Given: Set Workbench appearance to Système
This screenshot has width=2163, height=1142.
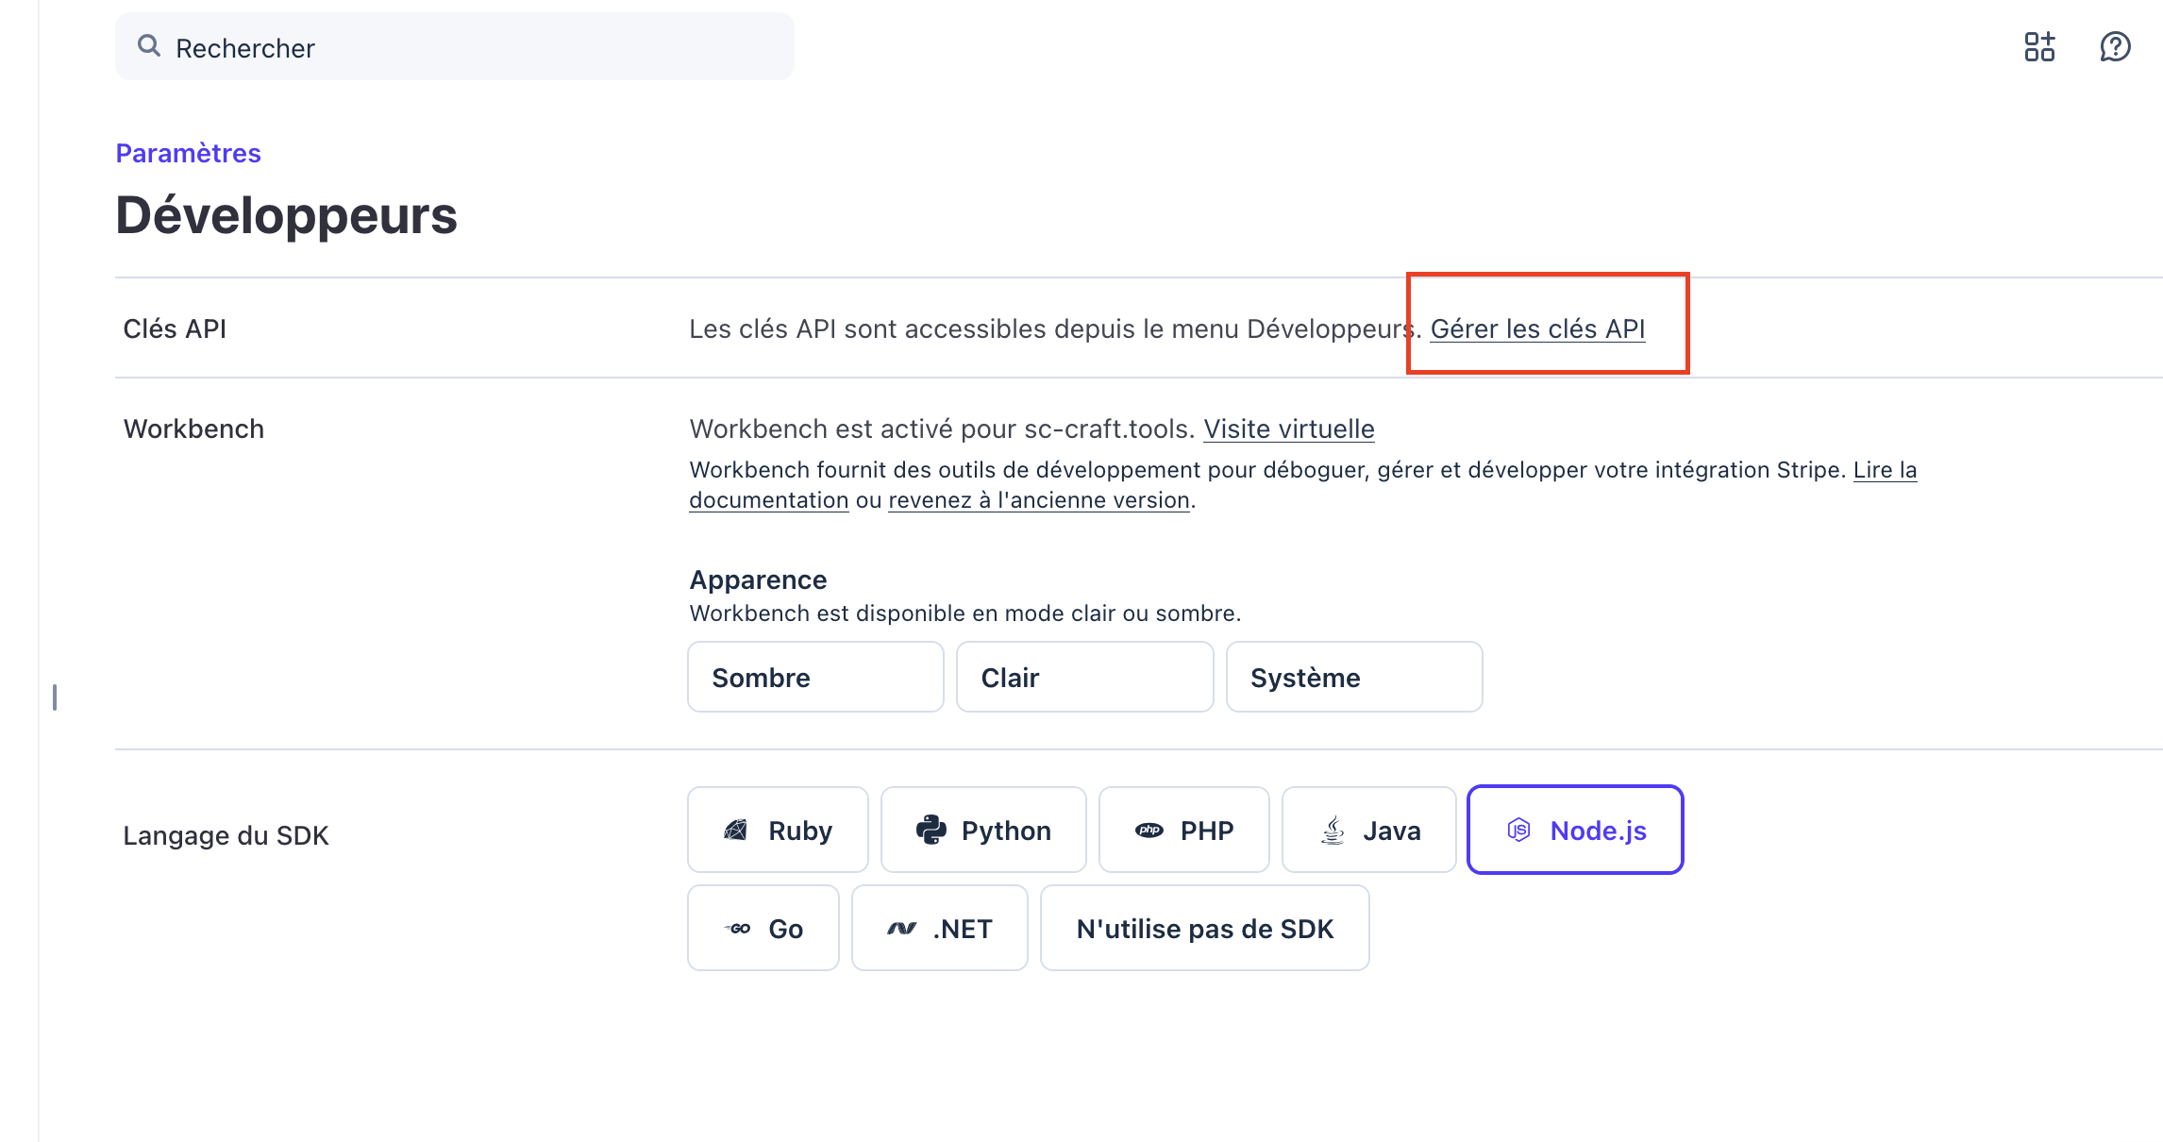Looking at the screenshot, I should pyautogui.click(x=1354, y=677).
